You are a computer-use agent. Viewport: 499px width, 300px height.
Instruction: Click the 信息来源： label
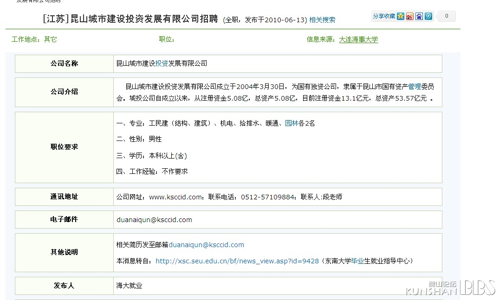tap(321, 39)
